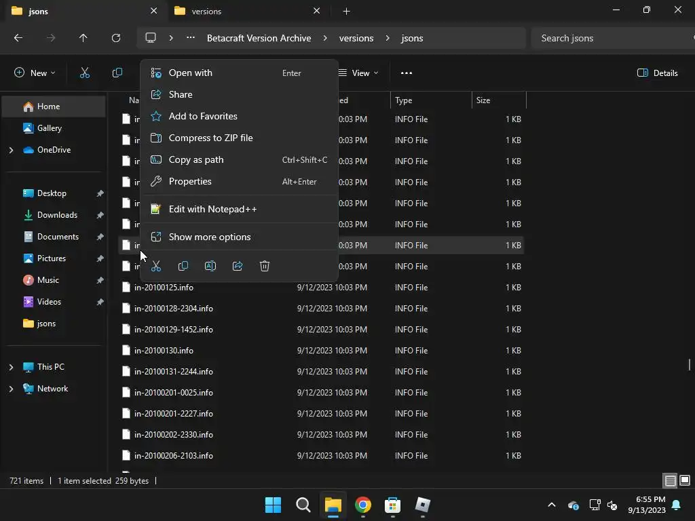Open the notification bell in the taskbar
695x521 pixels.
[x=677, y=505]
